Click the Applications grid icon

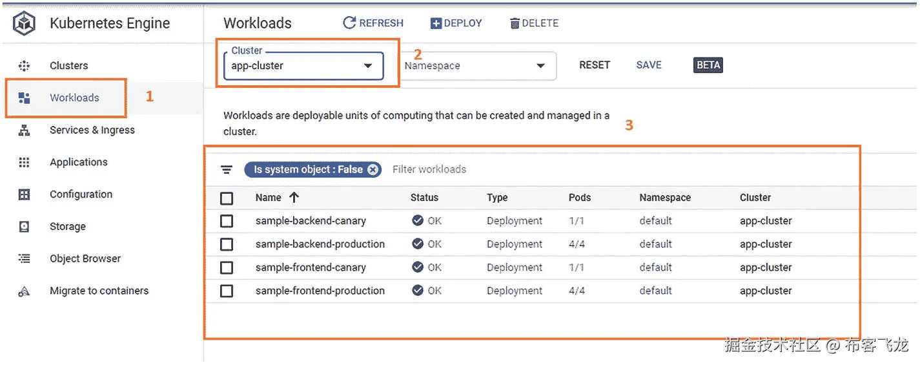[25, 162]
